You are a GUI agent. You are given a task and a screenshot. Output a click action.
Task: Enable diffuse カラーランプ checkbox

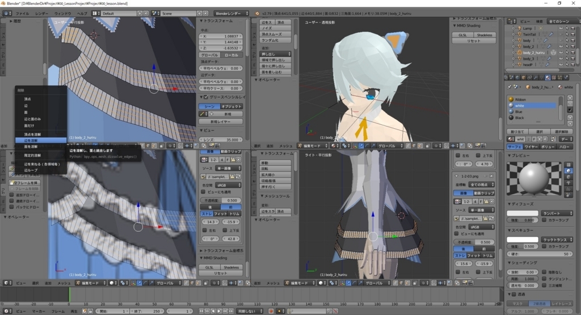coord(544,220)
